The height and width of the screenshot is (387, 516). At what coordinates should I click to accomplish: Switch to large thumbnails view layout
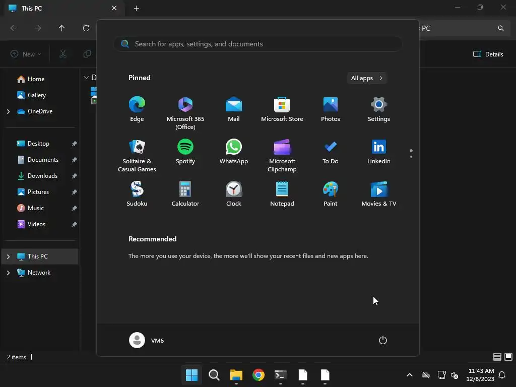(508, 357)
